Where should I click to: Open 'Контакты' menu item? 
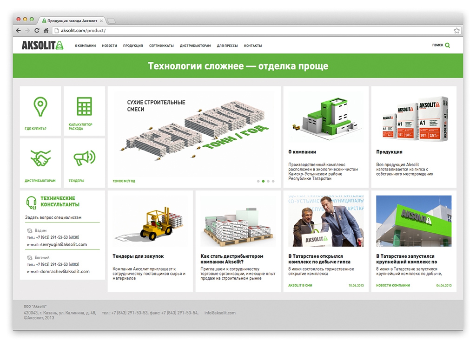click(x=253, y=46)
